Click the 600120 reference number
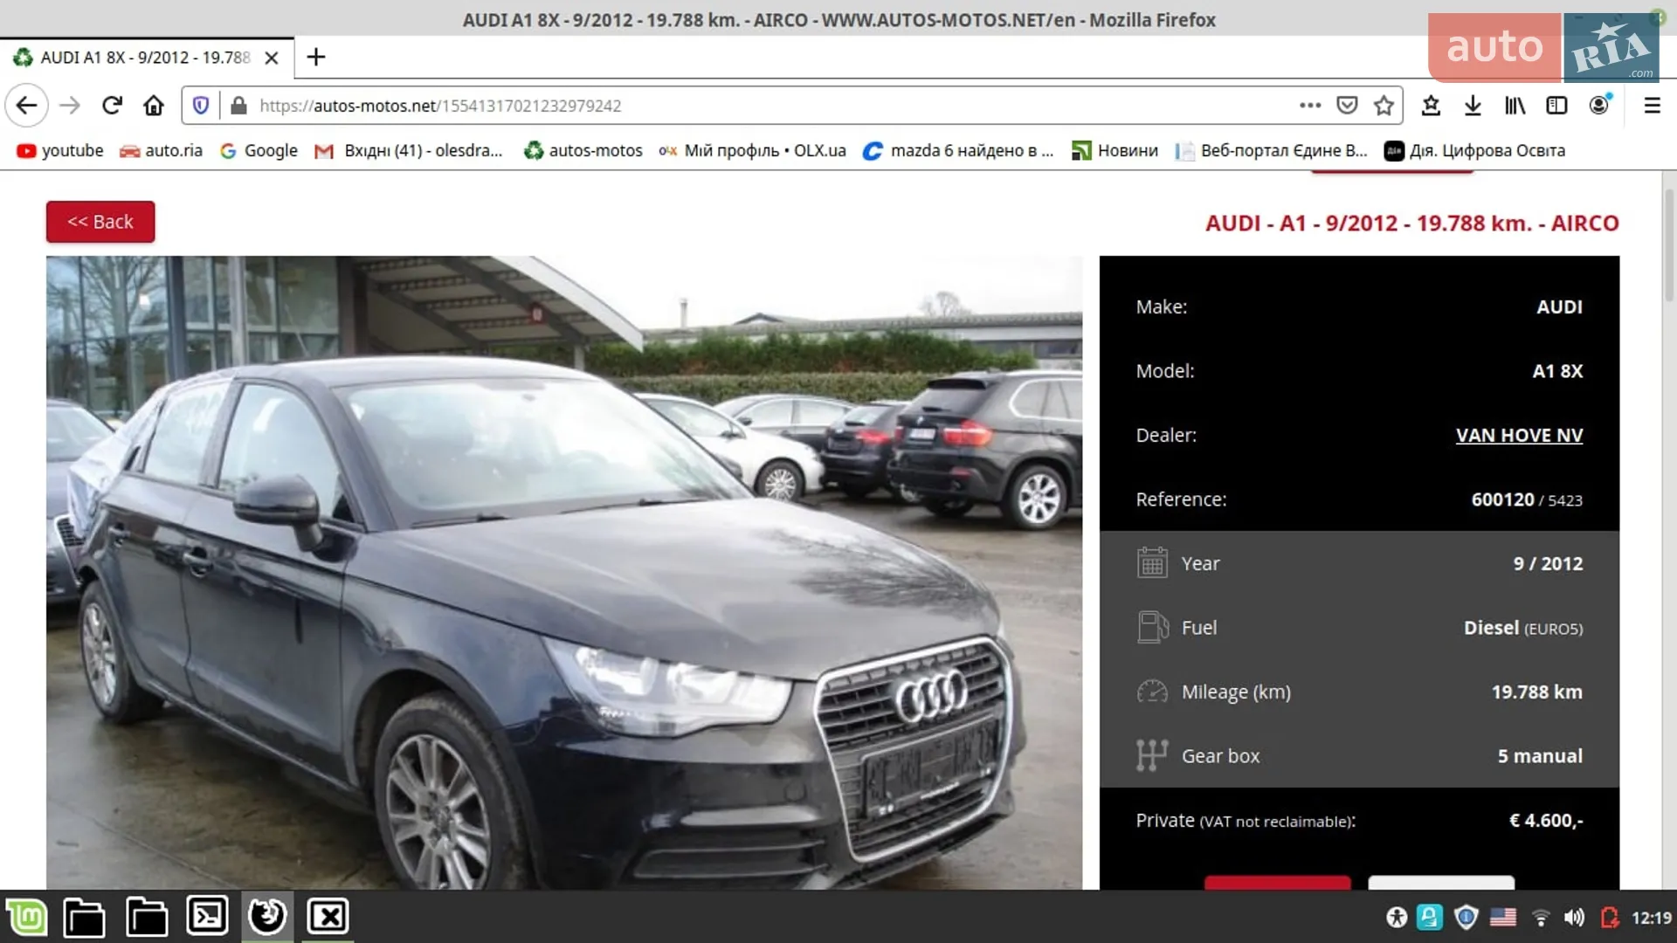The image size is (1677, 943). [1502, 499]
